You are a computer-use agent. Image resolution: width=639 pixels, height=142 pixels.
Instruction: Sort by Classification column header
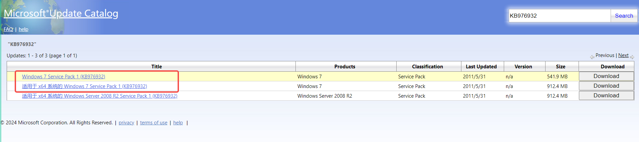pos(427,67)
